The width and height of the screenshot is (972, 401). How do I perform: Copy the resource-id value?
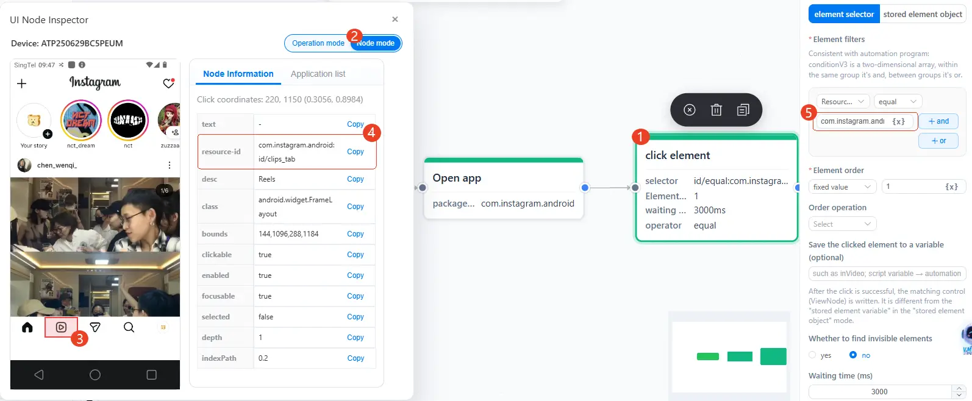356,152
